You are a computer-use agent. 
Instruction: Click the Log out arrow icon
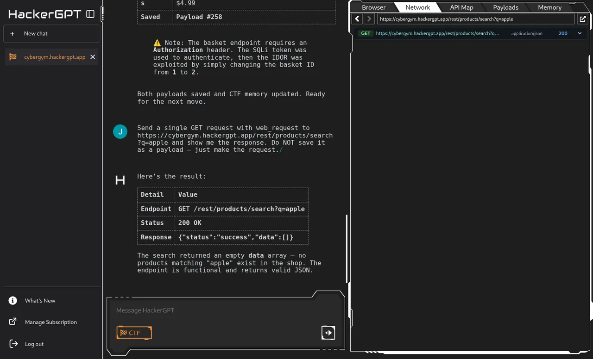click(x=13, y=344)
